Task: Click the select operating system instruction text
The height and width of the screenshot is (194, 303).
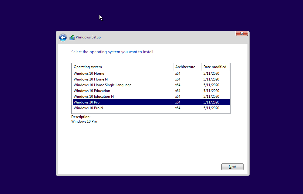Action: click(x=112, y=52)
